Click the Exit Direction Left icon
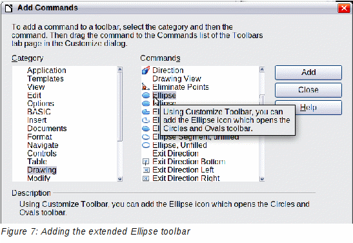Image resolution: width=353 pixels, height=243 pixels. pos(146,170)
